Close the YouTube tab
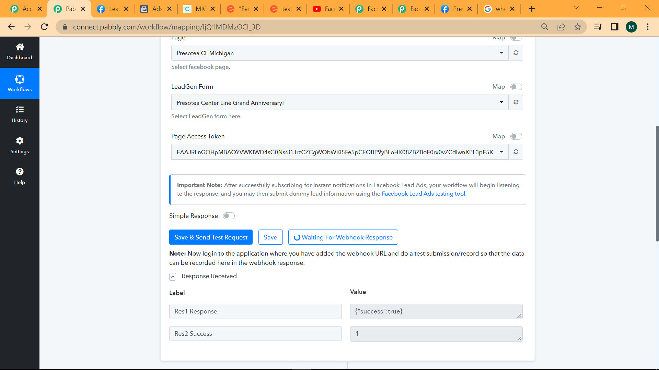 [341, 9]
